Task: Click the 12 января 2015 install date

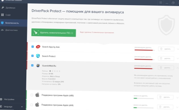Action: 58,82
